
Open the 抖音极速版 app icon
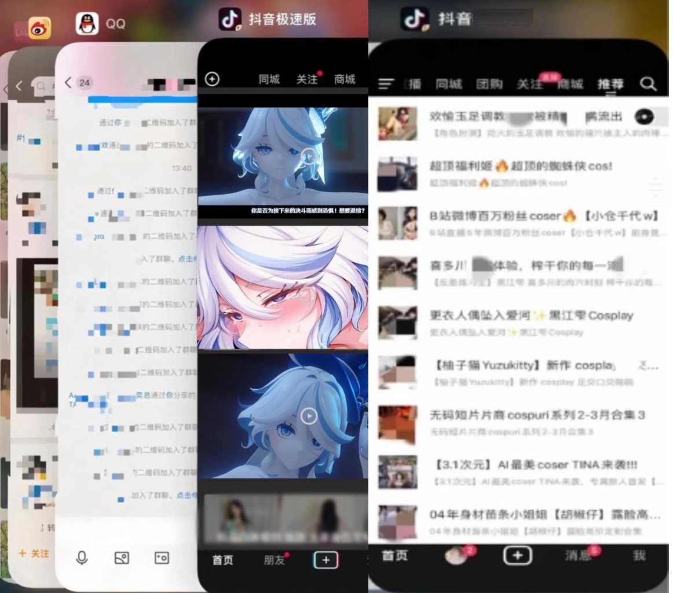(230, 19)
